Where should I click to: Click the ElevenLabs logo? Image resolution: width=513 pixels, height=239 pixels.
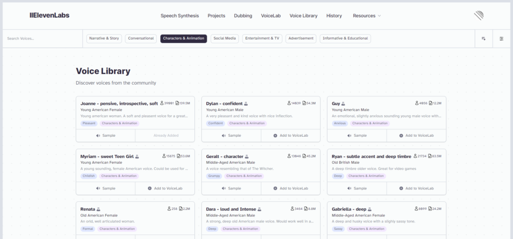pos(50,15)
